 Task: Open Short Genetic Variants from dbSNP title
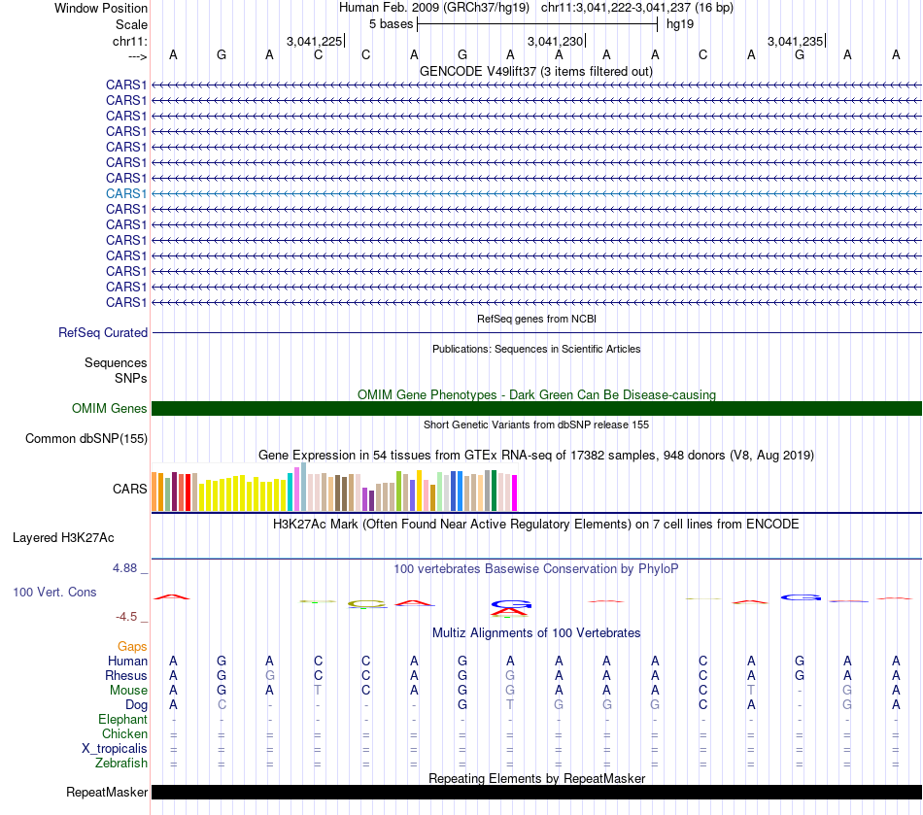point(536,424)
